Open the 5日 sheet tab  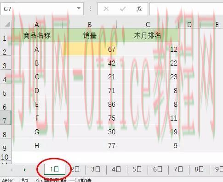[137, 169]
